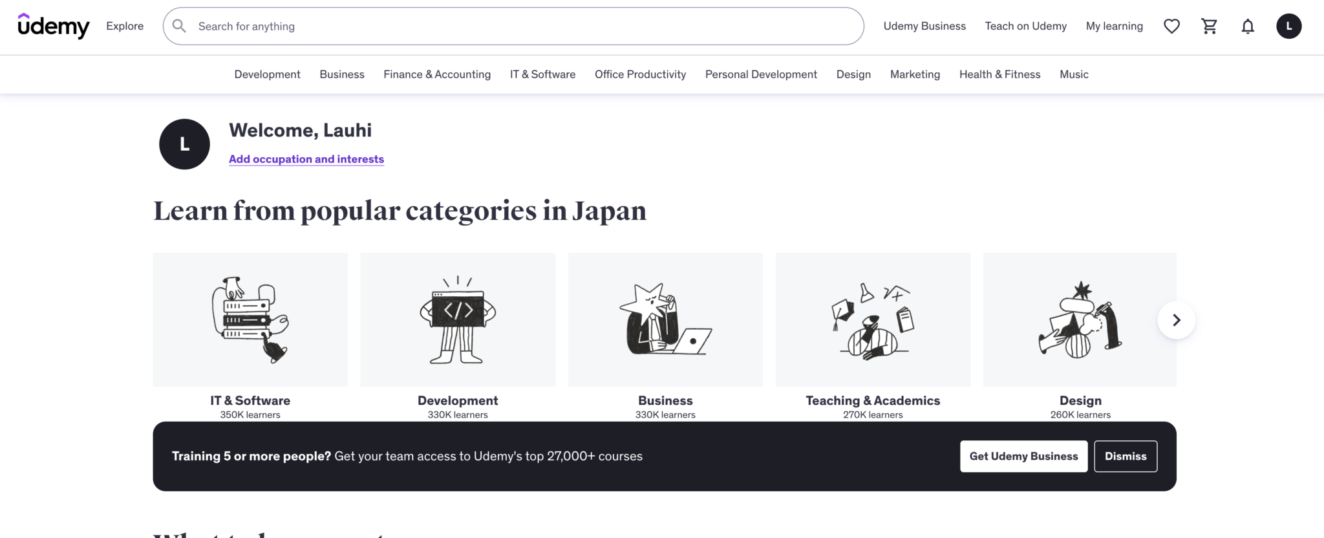
Task: Open the account avatar in header
Action: (1288, 26)
